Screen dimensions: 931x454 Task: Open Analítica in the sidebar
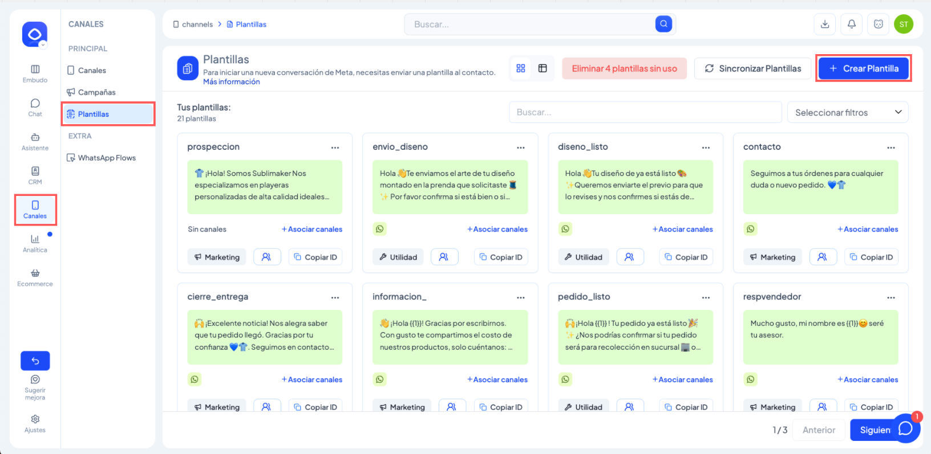point(35,243)
